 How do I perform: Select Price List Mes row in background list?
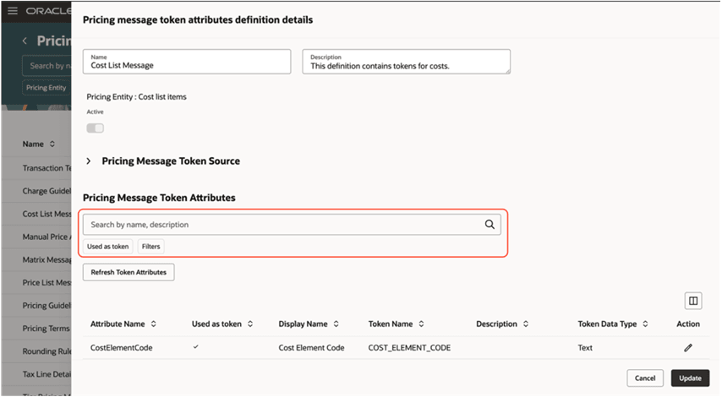(36, 282)
